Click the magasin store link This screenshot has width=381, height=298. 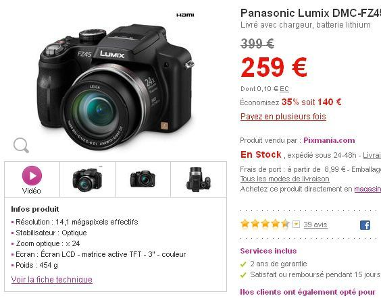[x=367, y=189]
